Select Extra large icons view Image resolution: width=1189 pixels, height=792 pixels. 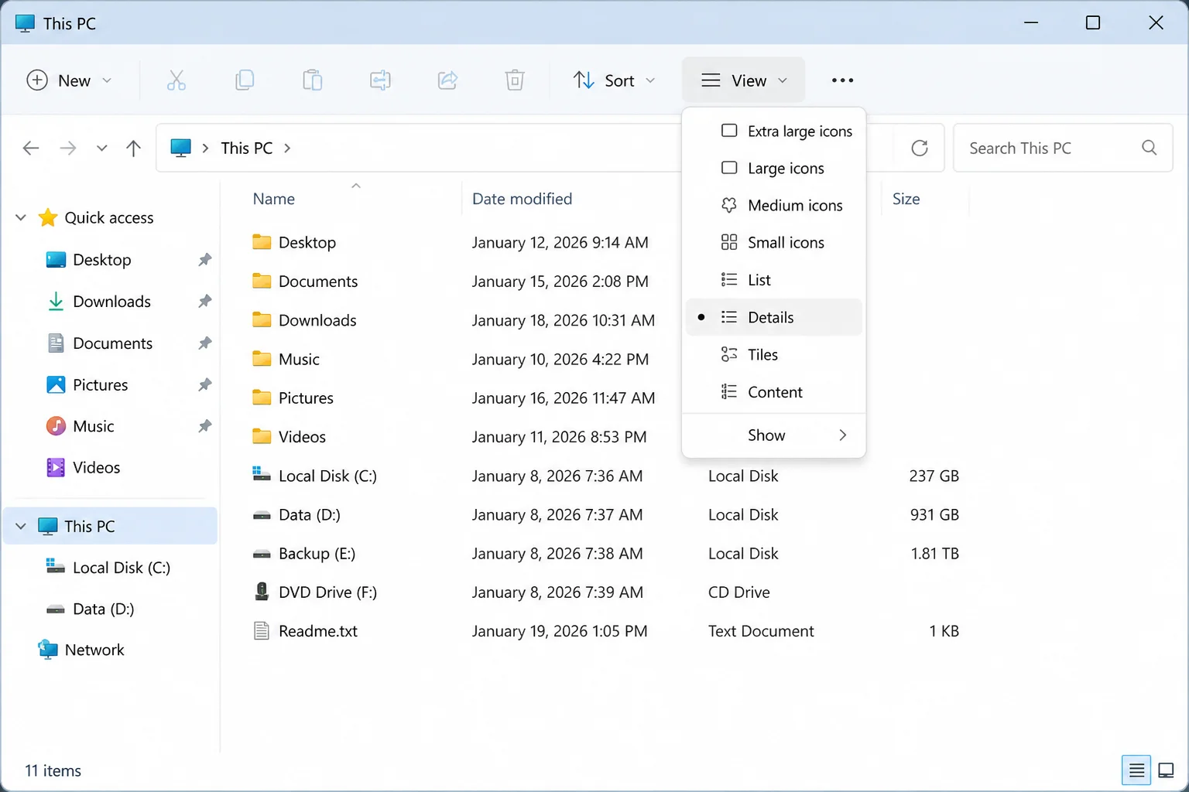click(774, 131)
